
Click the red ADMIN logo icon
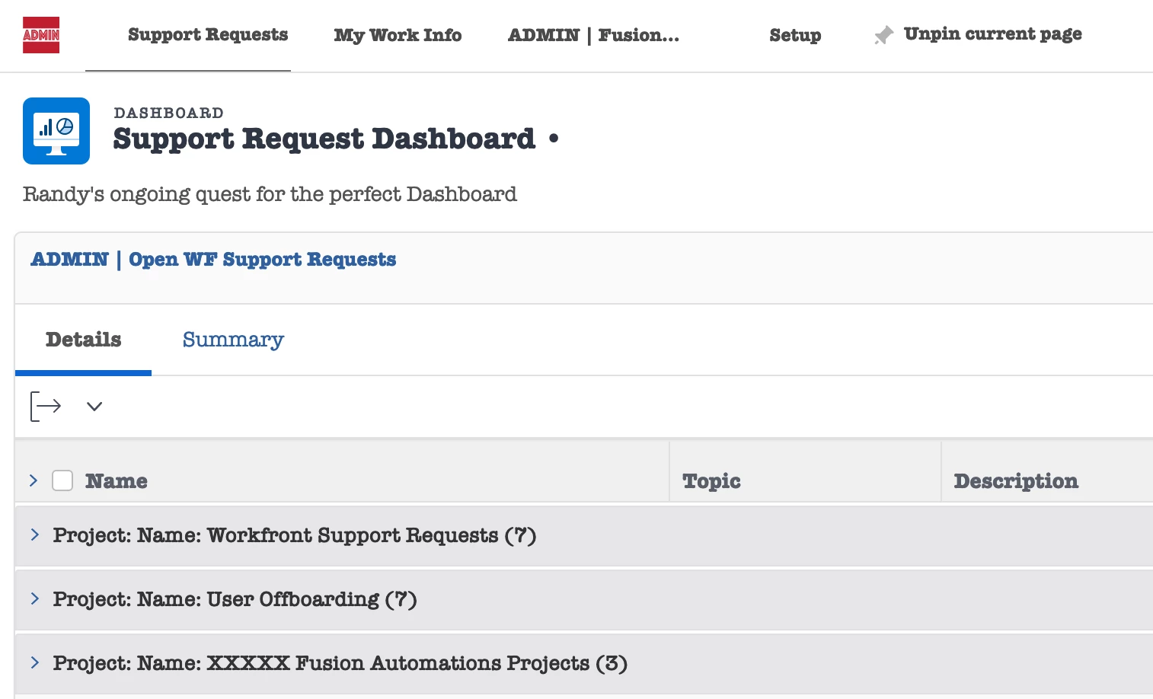point(41,35)
